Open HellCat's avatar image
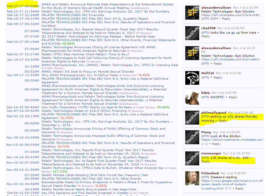266x196 pixels. (192, 78)
